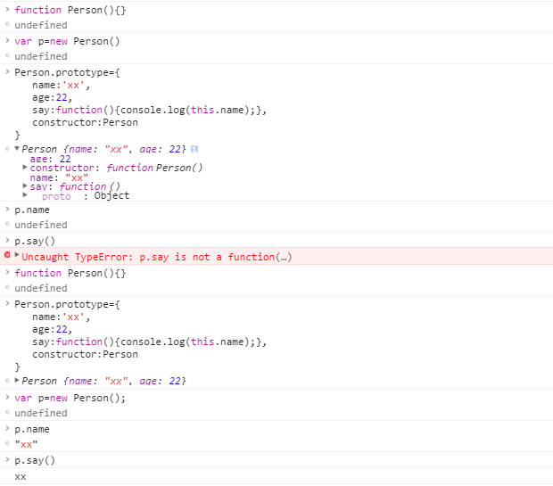Expand the __proto__: Object entry
This screenshot has width=553, height=486.
25,196
